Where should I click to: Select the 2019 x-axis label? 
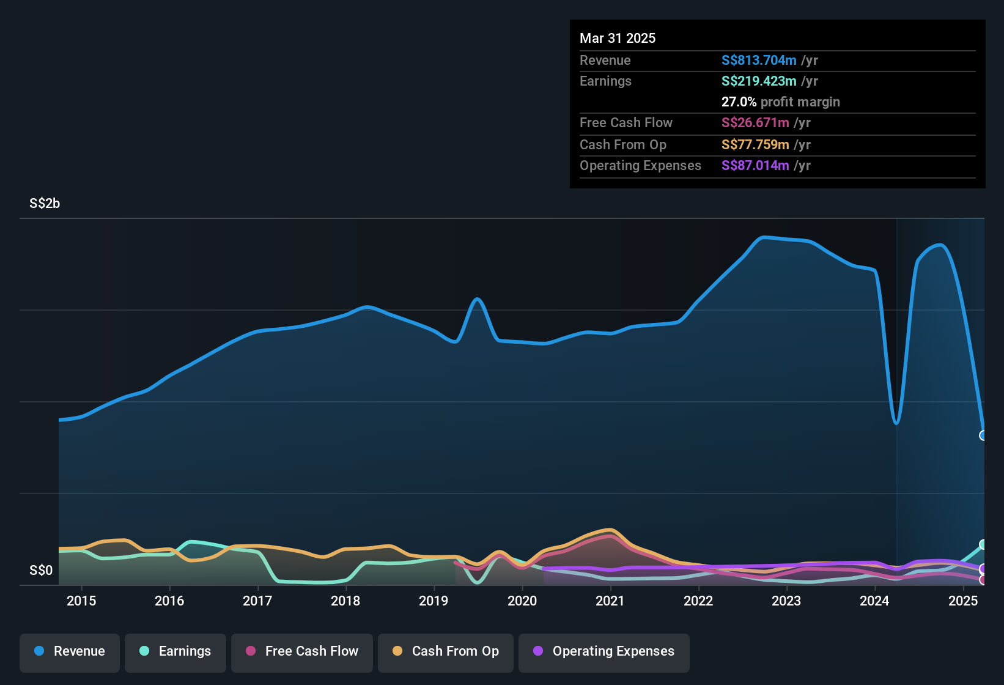[434, 601]
